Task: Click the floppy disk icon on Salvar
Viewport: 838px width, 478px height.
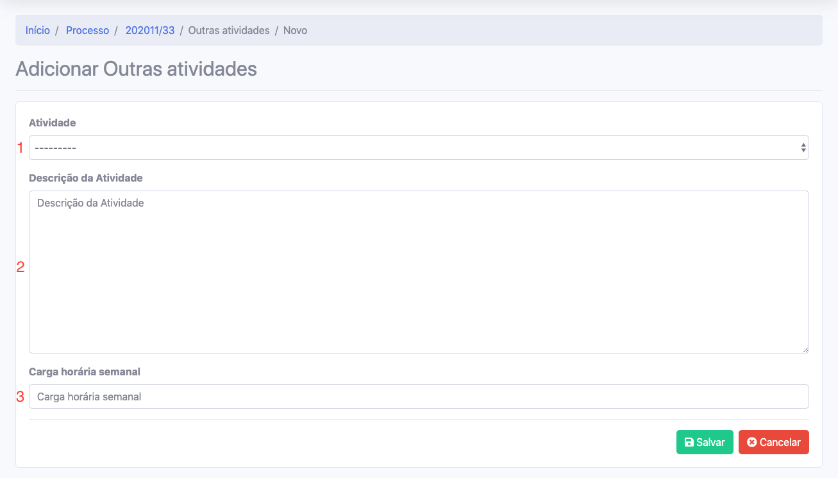Action: pyautogui.click(x=689, y=442)
